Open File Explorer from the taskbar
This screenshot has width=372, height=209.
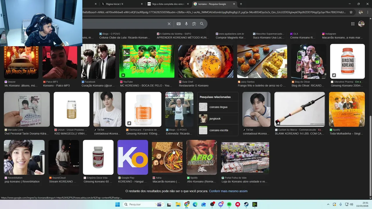click(178, 204)
